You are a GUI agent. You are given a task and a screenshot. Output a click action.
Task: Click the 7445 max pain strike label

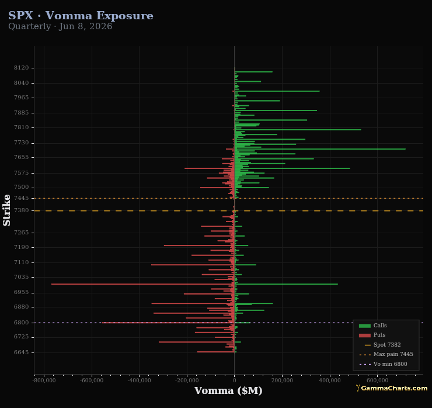(21, 198)
